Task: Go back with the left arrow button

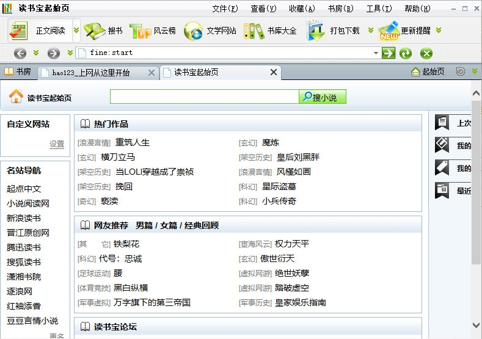Action: (20, 54)
